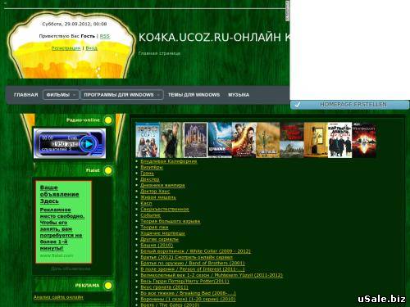Click the Анализ сайта онлайн link
The width and height of the screenshot is (410, 307).
point(58,297)
